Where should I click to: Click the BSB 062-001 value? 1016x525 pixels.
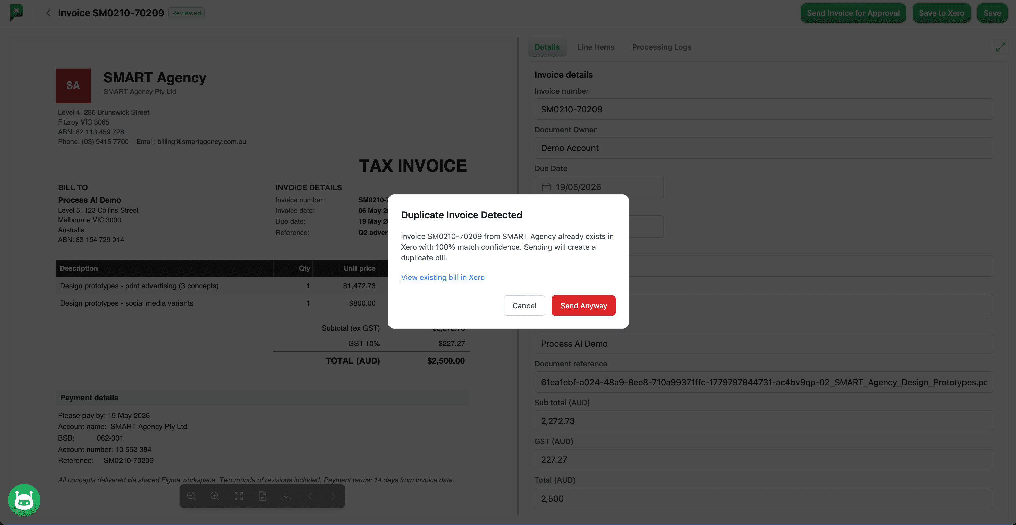click(x=110, y=438)
